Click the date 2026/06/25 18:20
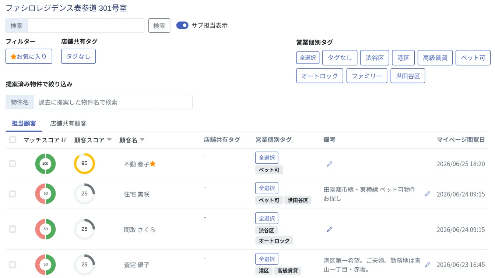The image size is (495, 278). [x=461, y=164]
